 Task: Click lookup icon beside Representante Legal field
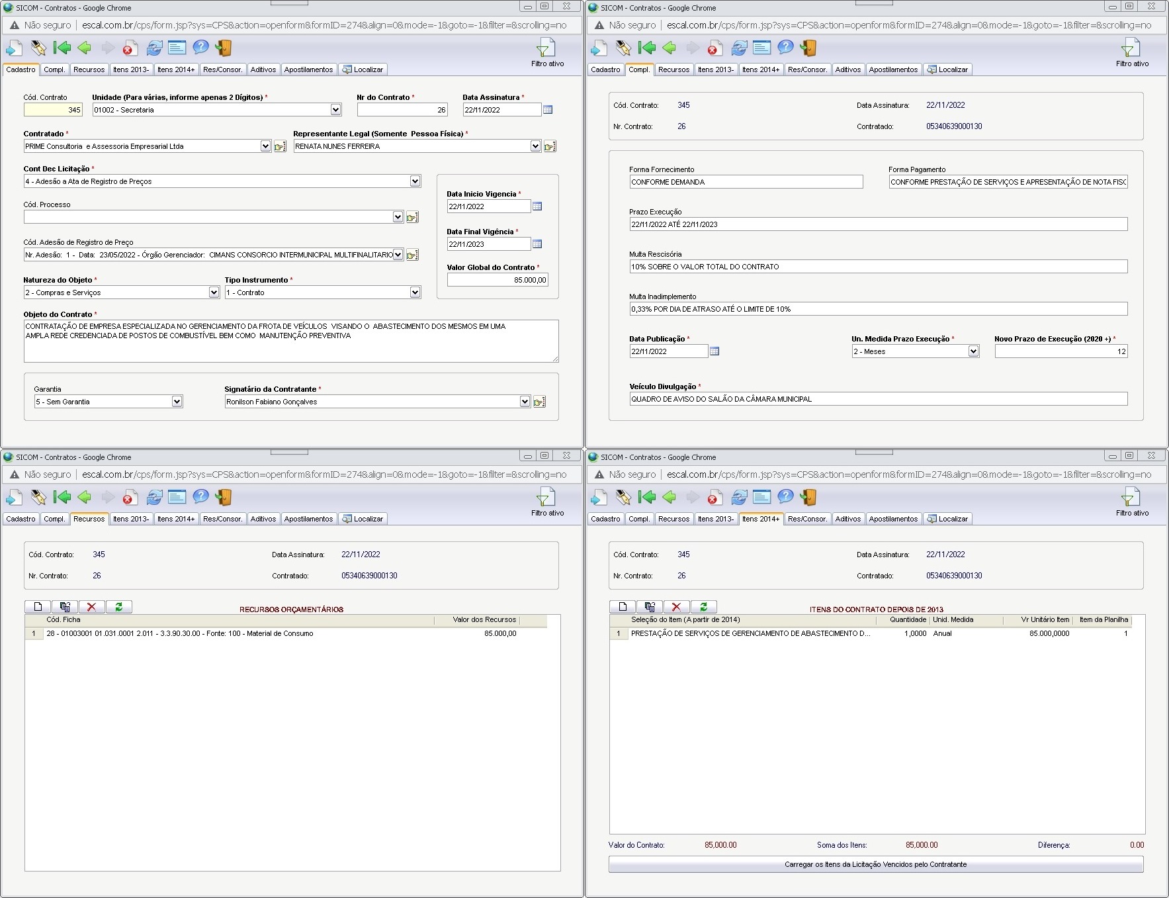[x=550, y=146]
